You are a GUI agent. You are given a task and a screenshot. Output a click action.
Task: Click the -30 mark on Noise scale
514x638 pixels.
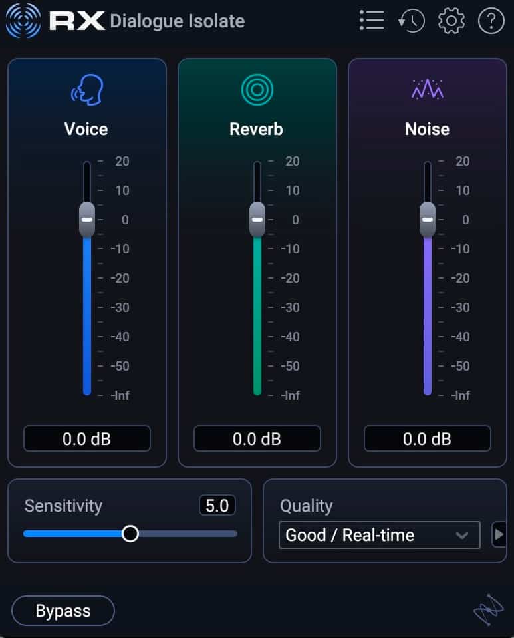pyautogui.click(x=461, y=307)
